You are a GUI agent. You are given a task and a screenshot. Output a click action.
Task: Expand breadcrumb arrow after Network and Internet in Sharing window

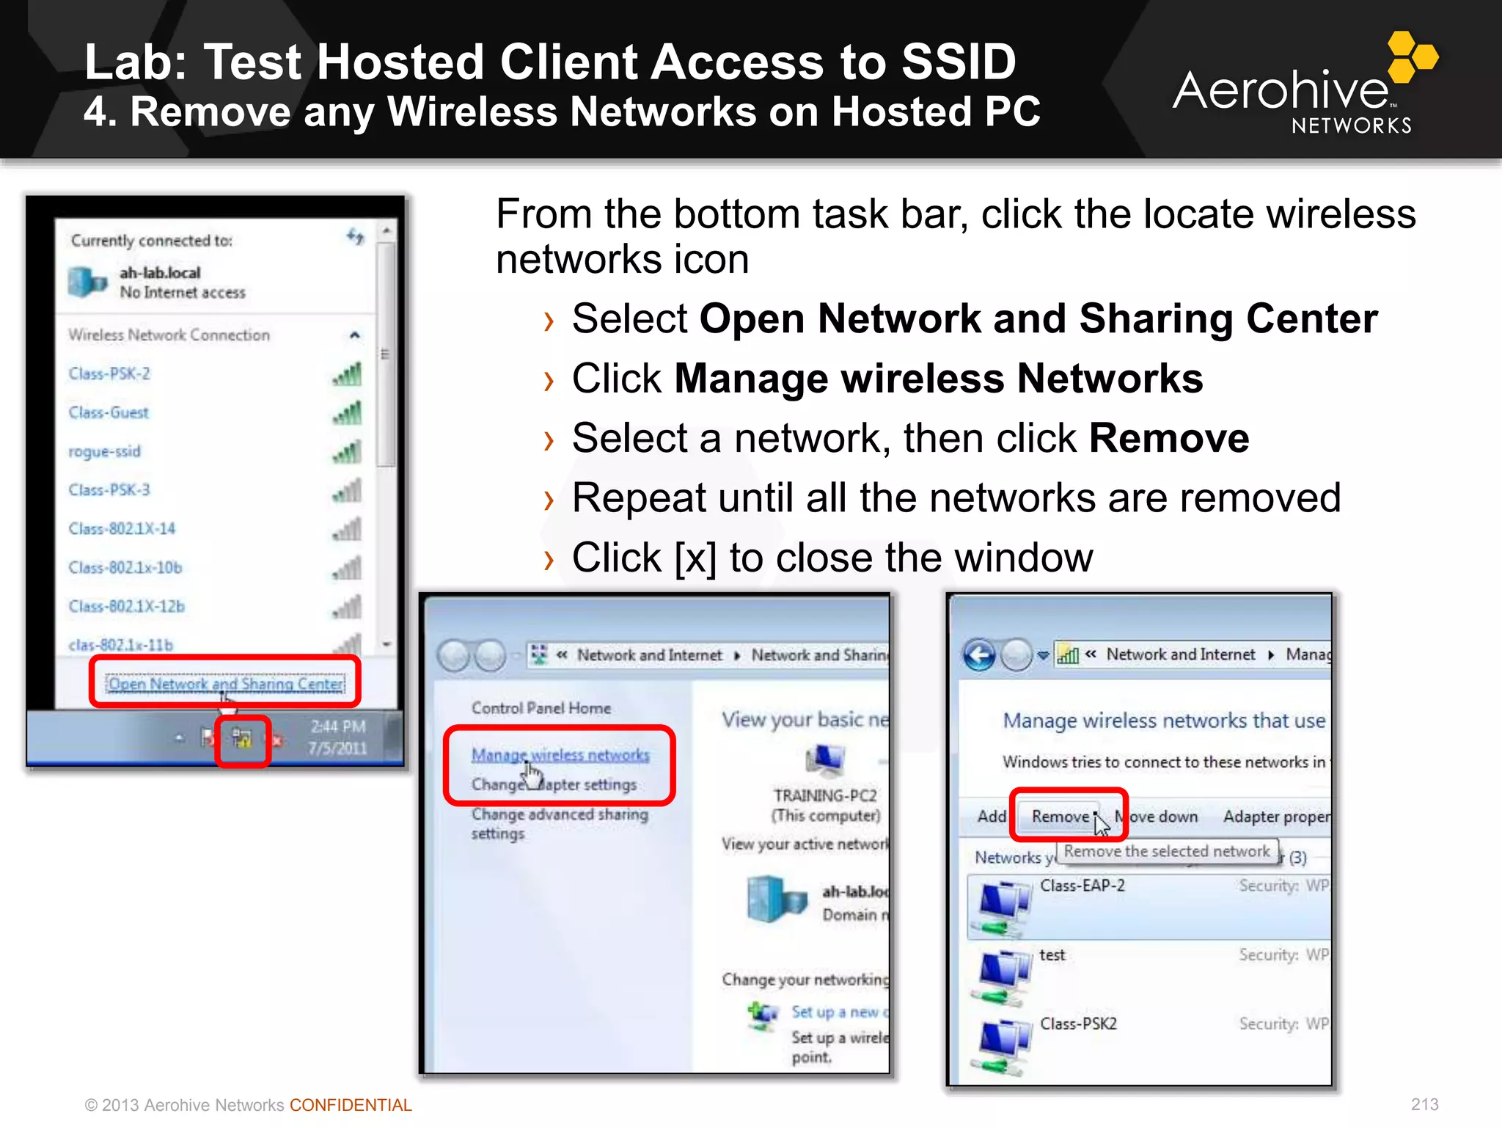(x=737, y=655)
